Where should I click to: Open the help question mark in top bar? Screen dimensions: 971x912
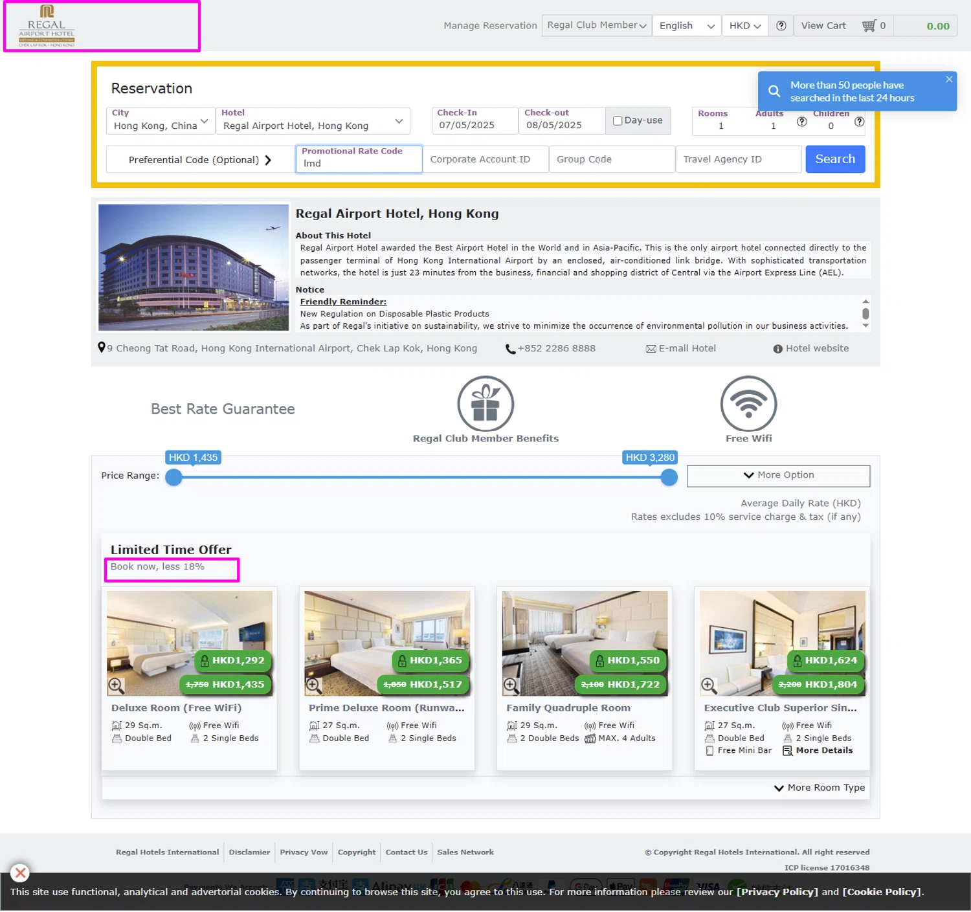pyautogui.click(x=781, y=26)
